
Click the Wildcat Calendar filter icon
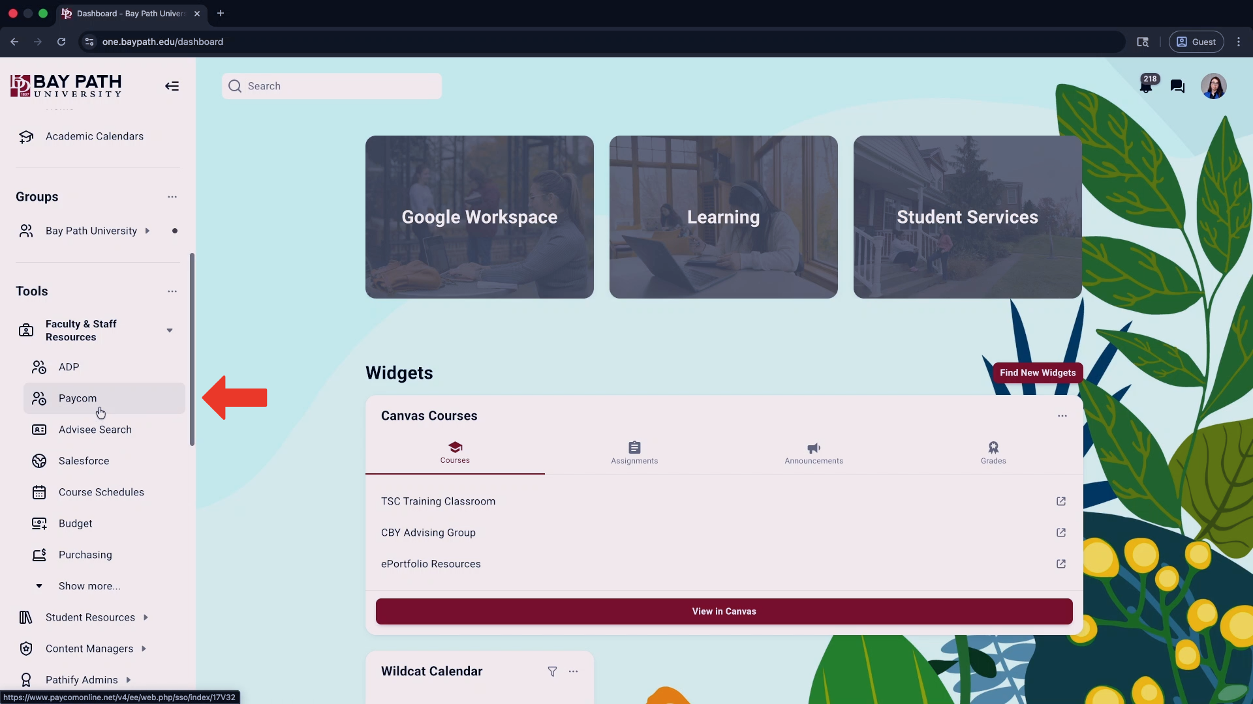tap(552, 671)
